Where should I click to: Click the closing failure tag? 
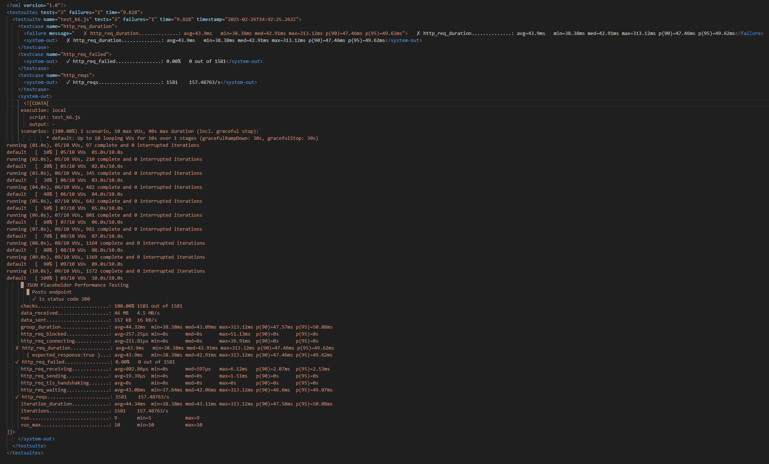point(749,33)
